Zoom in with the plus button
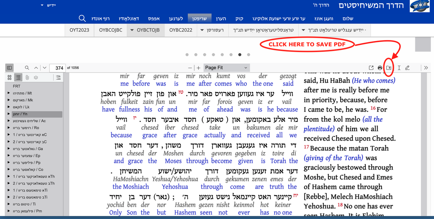The height and width of the screenshot is (219, 434). click(x=198, y=68)
